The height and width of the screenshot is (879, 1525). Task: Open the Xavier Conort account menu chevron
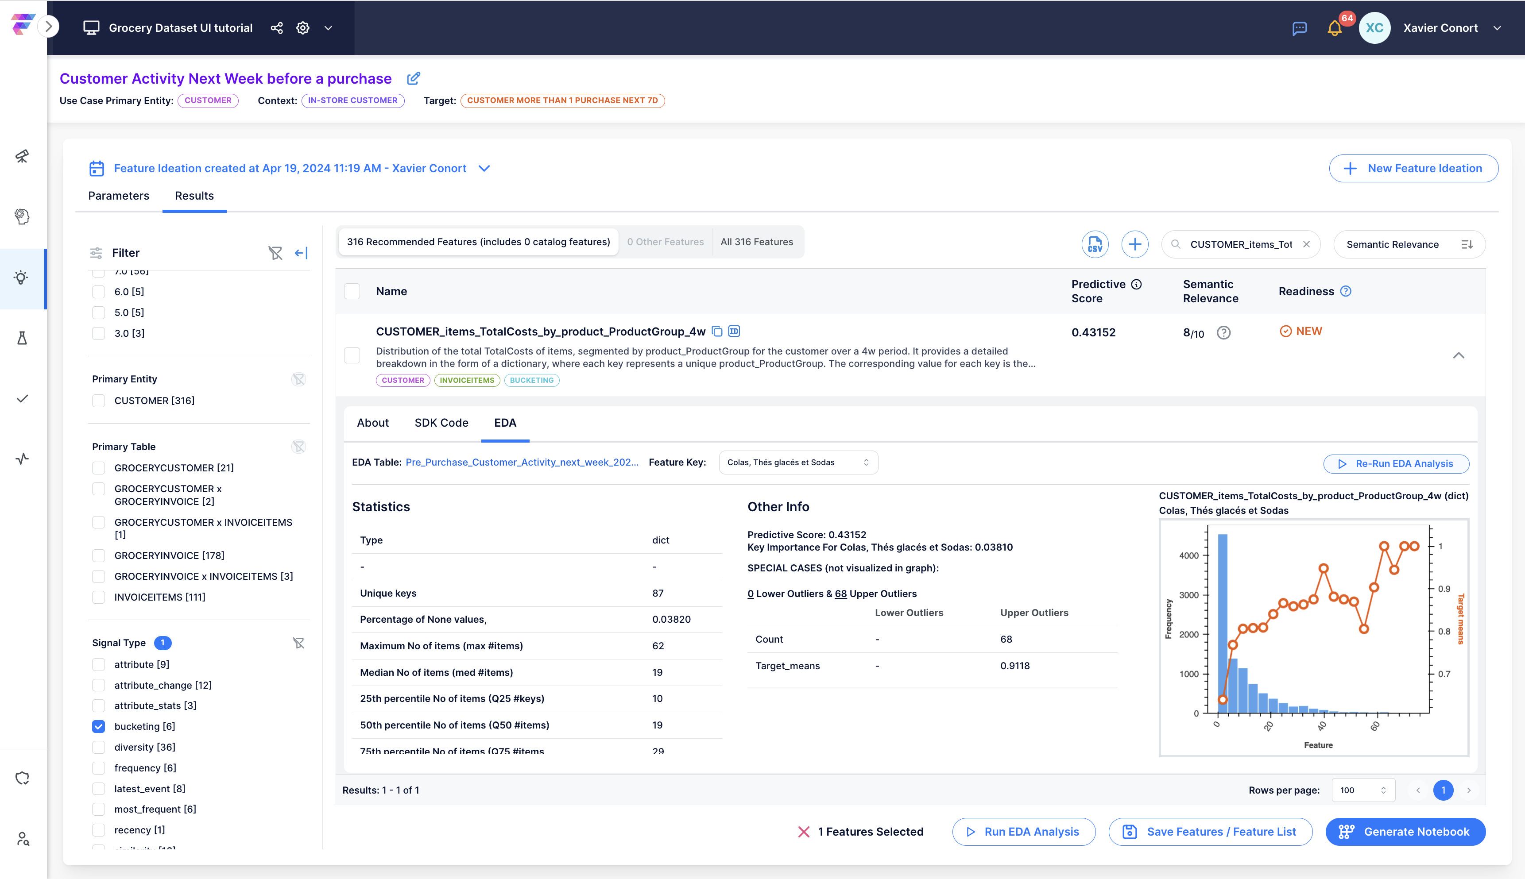point(1497,28)
